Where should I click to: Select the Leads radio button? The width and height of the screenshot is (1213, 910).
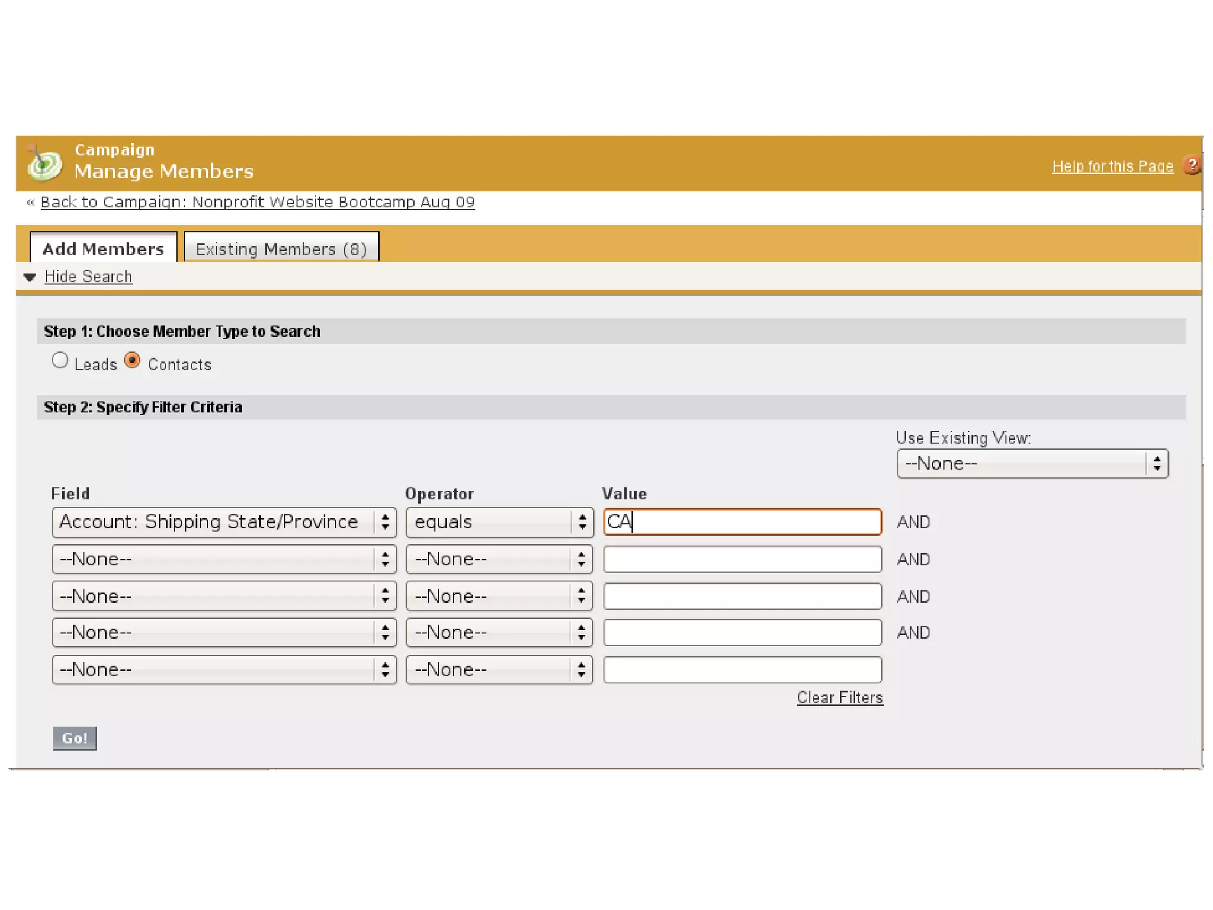pyautogui.click(x=60, y=360)
